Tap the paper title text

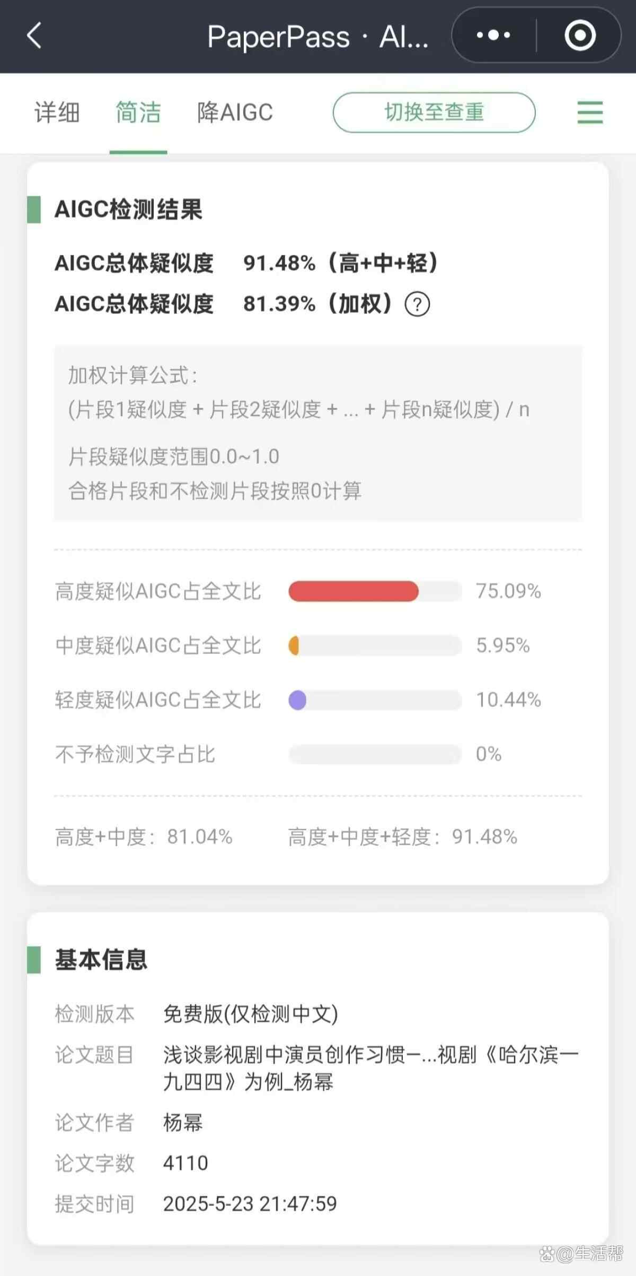tap(370, 1068)
